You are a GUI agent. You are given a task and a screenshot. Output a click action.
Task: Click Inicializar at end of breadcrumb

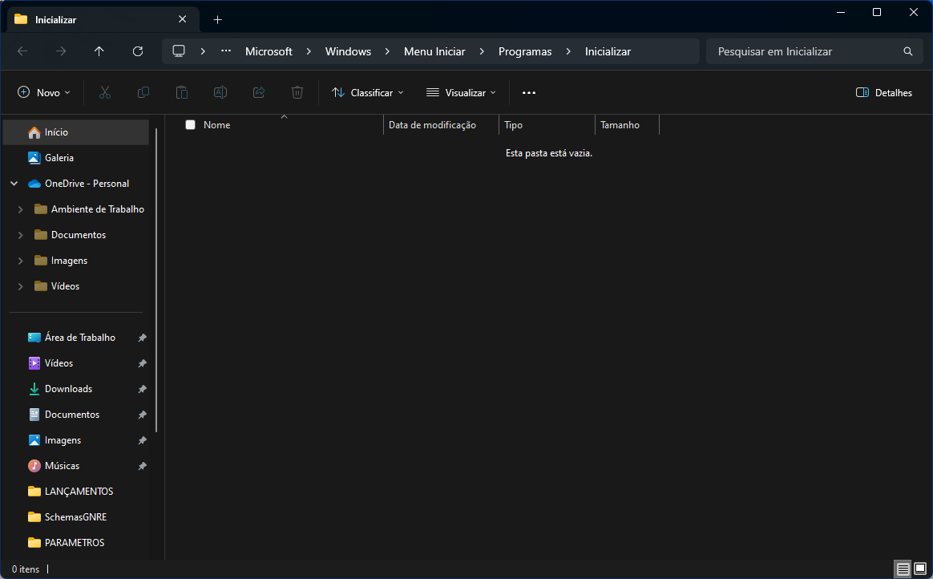coord(608,51)
